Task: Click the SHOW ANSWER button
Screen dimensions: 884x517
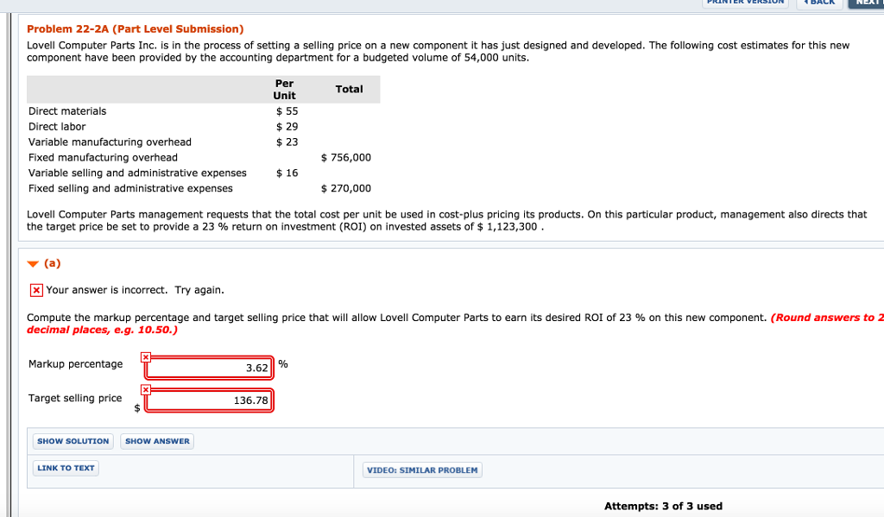Action: [x=156, y=441]
